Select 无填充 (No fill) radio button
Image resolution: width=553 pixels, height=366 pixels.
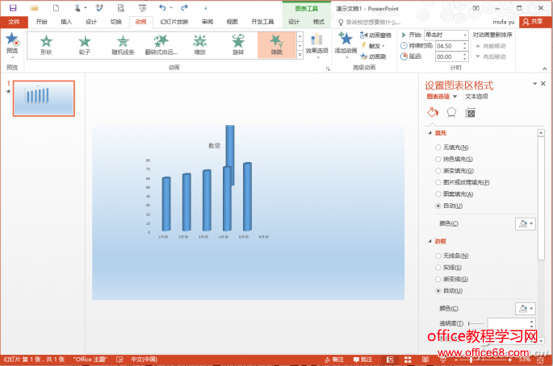point(438,148)
